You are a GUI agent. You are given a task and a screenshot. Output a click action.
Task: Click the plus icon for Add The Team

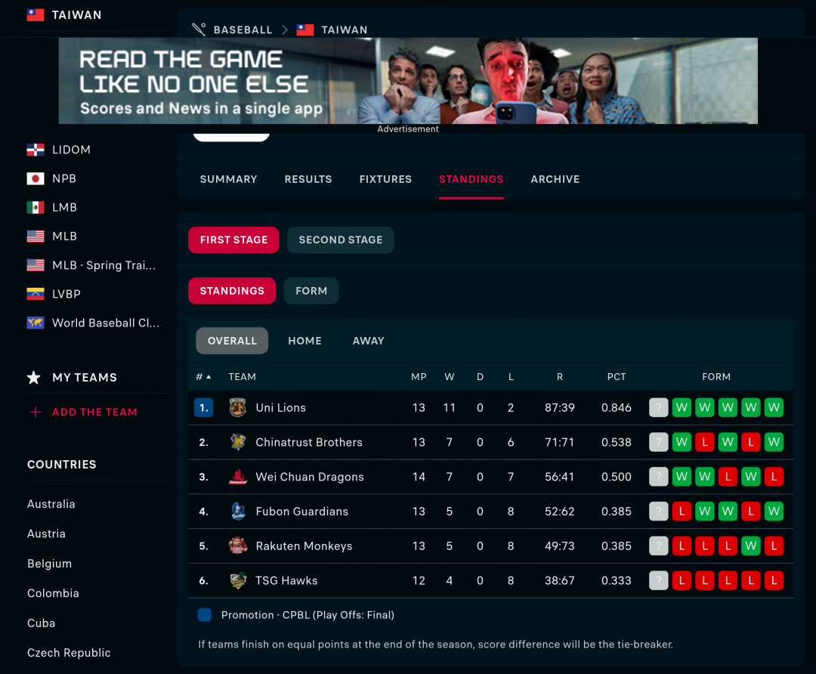point(35,413)
